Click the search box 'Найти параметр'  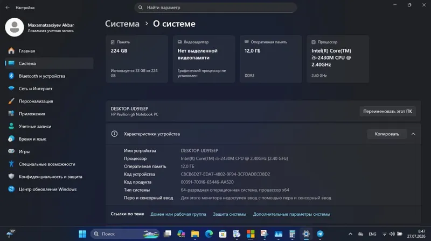point(215,8)
